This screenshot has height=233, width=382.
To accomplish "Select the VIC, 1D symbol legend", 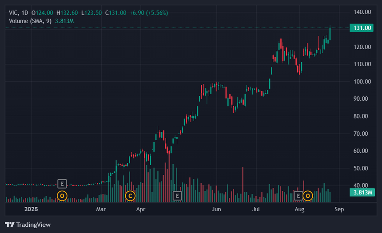I will [19, 13].
